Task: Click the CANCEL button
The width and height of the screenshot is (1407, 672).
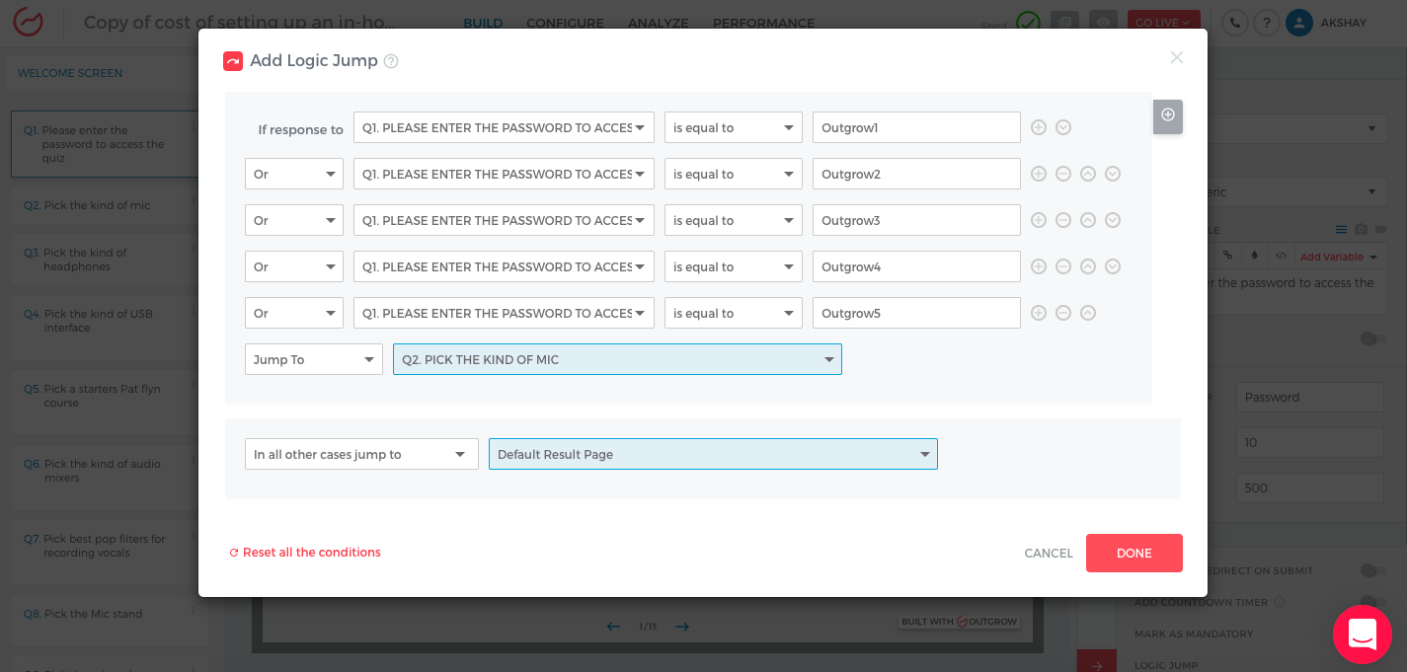Action: (1049, 554)
